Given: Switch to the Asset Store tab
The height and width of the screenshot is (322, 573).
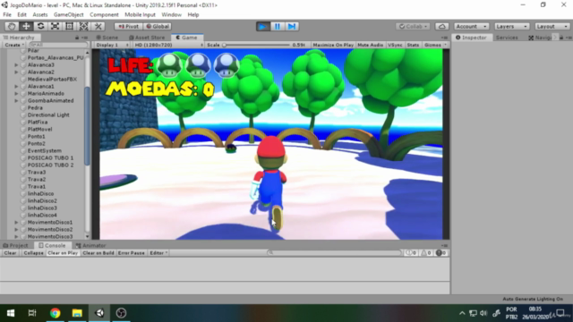Looking at the screenshot, I should (x=147, y=38).
